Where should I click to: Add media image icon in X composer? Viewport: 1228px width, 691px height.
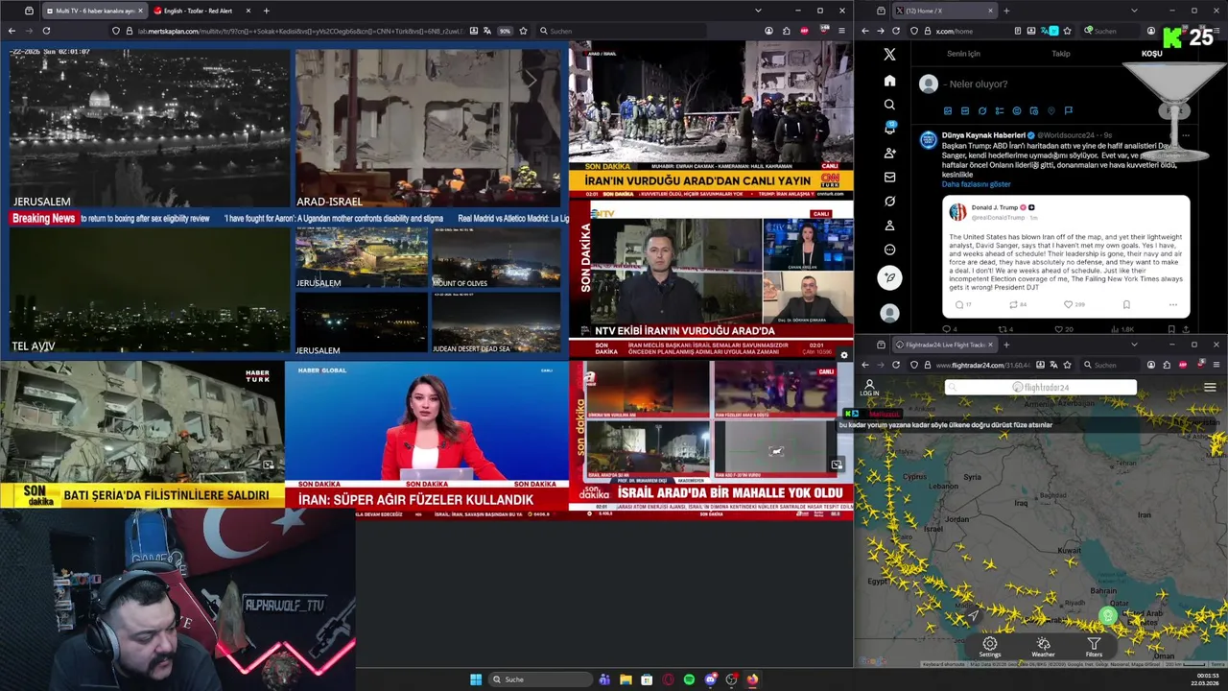(x=947, y=111)
